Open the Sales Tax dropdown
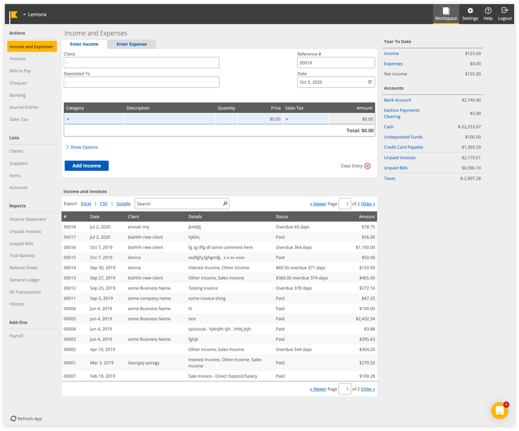The width and height of the screenshot is (519, 431). [x=287, y=119]
